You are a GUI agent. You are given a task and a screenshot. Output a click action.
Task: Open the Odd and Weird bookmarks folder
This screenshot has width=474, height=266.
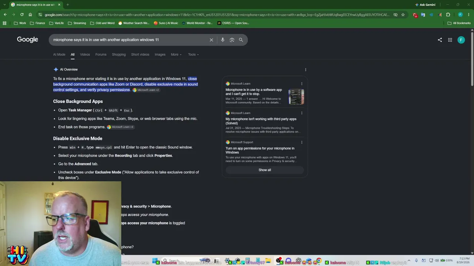pos(102,23)
